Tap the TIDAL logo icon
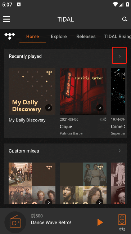Screen dimensions: 131x234 click(x=10, y=36)
